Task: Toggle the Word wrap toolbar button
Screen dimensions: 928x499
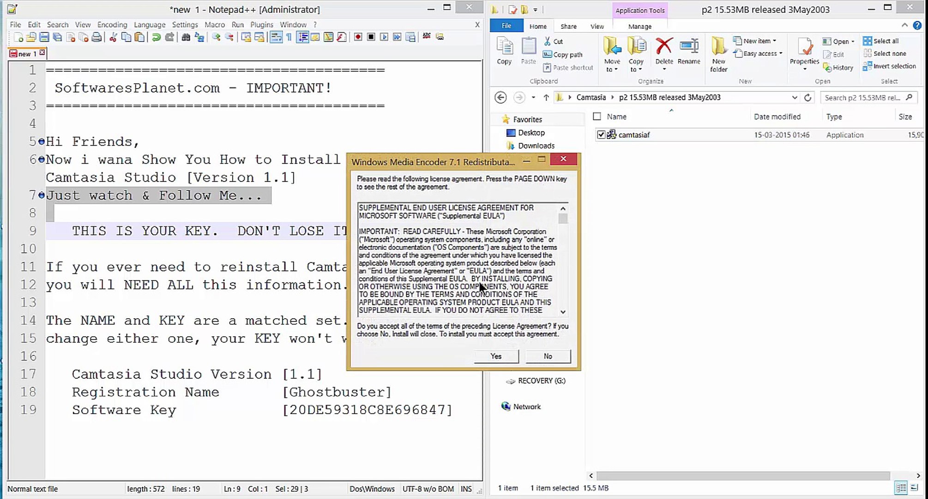Action: tap(276, 37)
